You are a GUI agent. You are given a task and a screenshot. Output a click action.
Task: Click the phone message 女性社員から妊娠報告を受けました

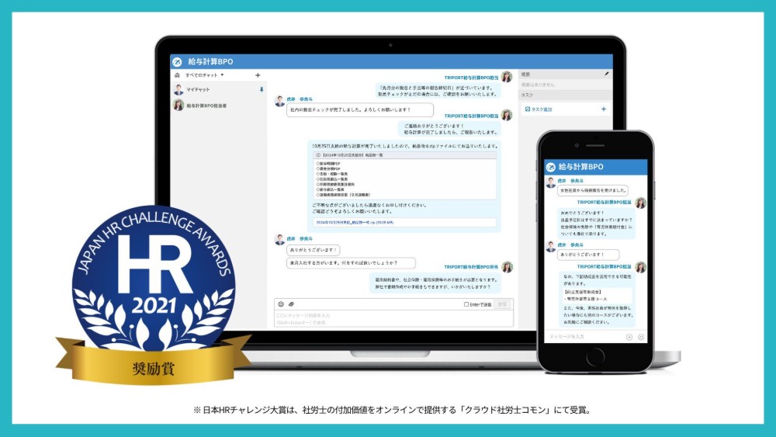coord(592,190)
